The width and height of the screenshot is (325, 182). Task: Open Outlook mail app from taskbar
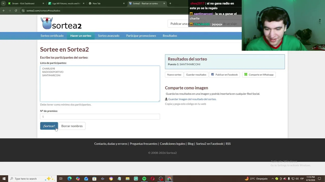pos(86,179)
